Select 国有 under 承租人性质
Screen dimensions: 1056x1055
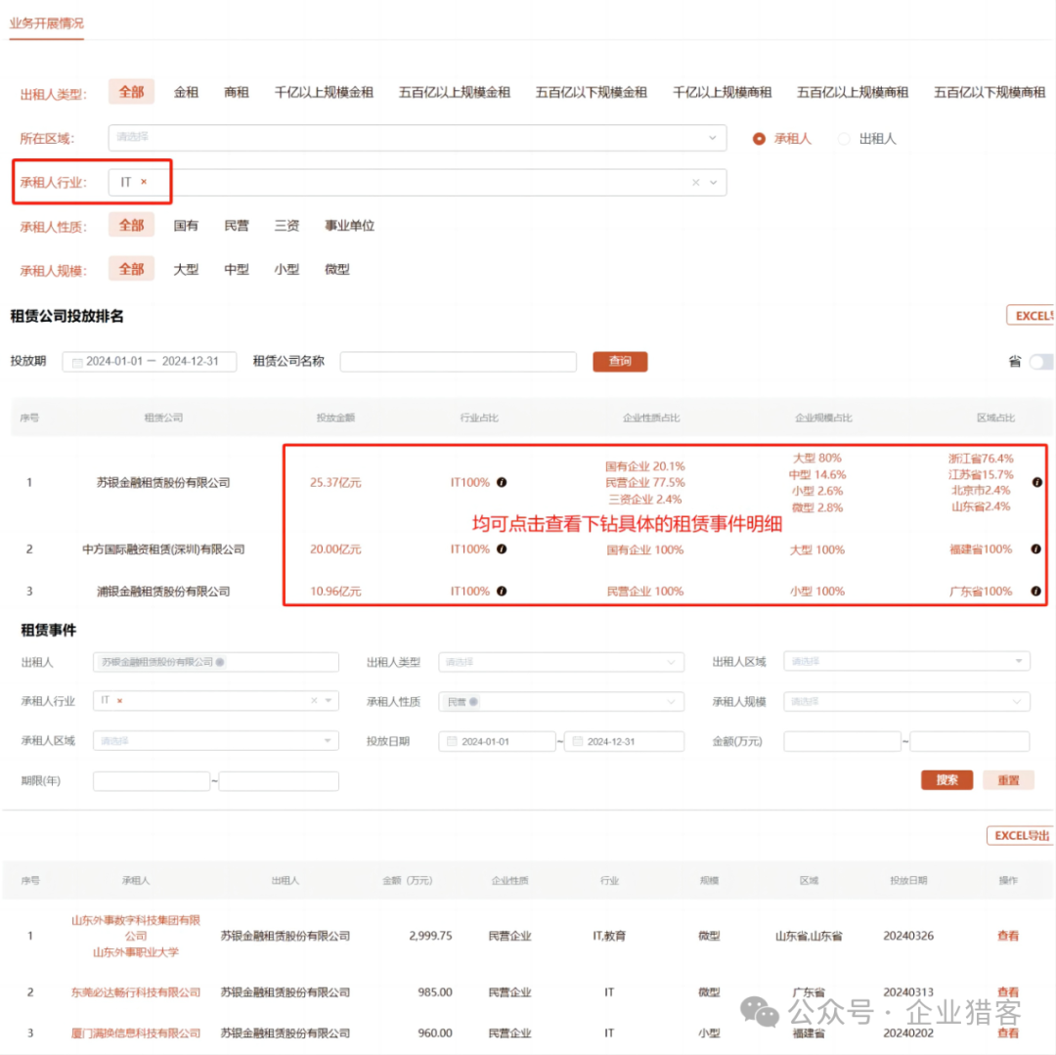click(x=186, y=226)
